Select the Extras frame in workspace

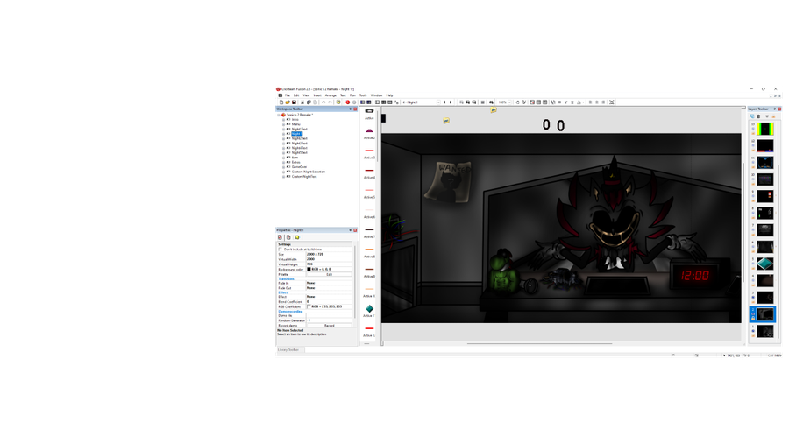(x=296, y=162)
